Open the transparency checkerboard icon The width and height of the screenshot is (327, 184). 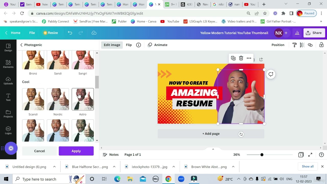click(x=302, y=45)
